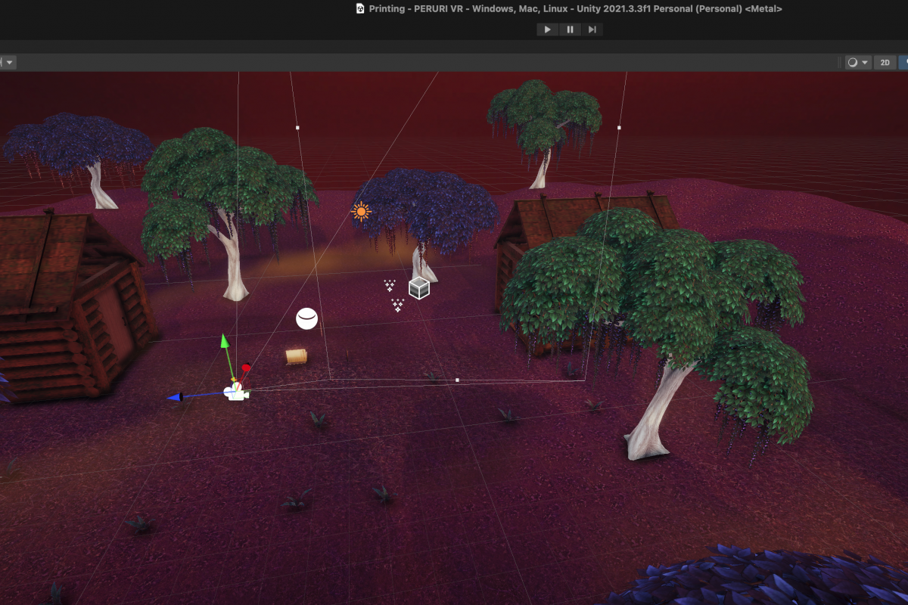Select the directional light sun gizmo
This screenshot has height=605, width=908.
[362, 211]
